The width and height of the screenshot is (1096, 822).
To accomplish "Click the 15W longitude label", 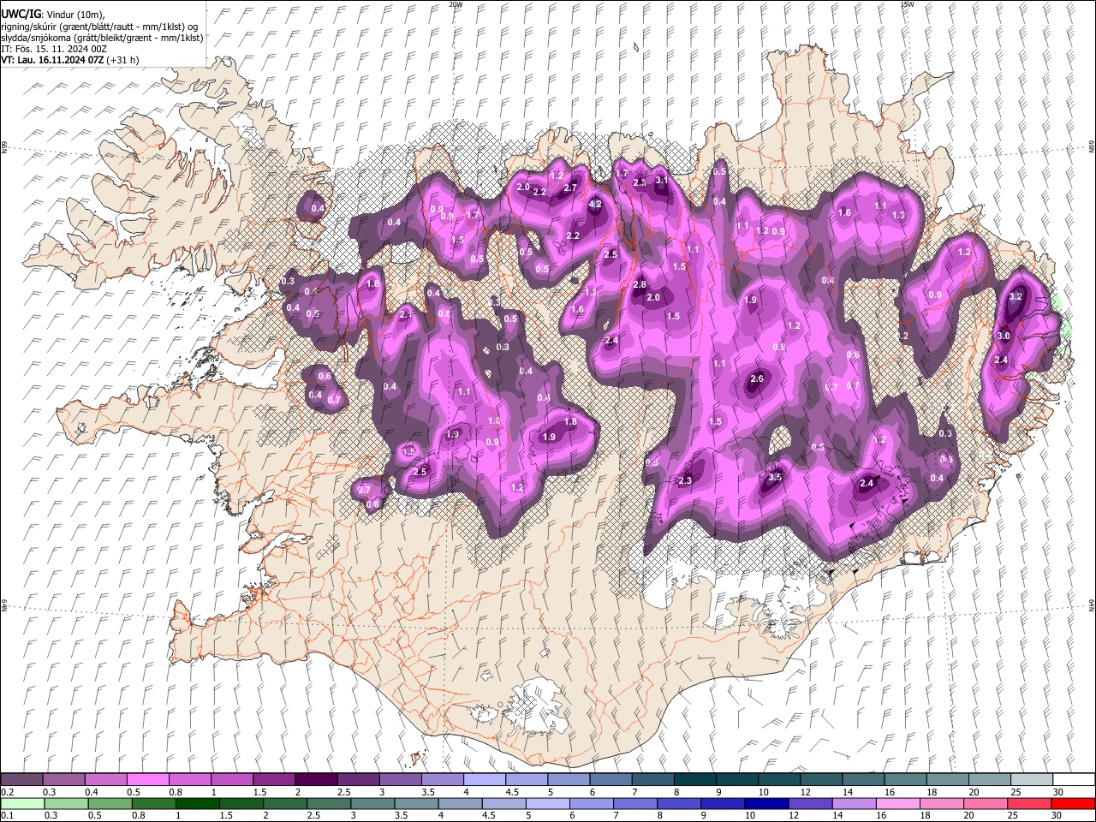I will click(907, 4).
